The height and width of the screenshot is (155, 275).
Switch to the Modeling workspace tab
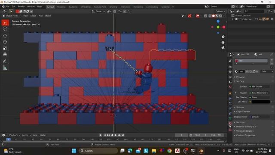(x=61, y=7)
